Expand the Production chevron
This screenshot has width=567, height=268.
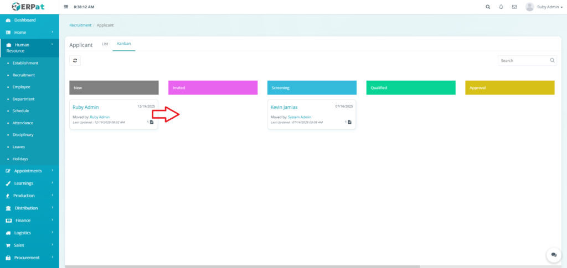pos(53,195)
